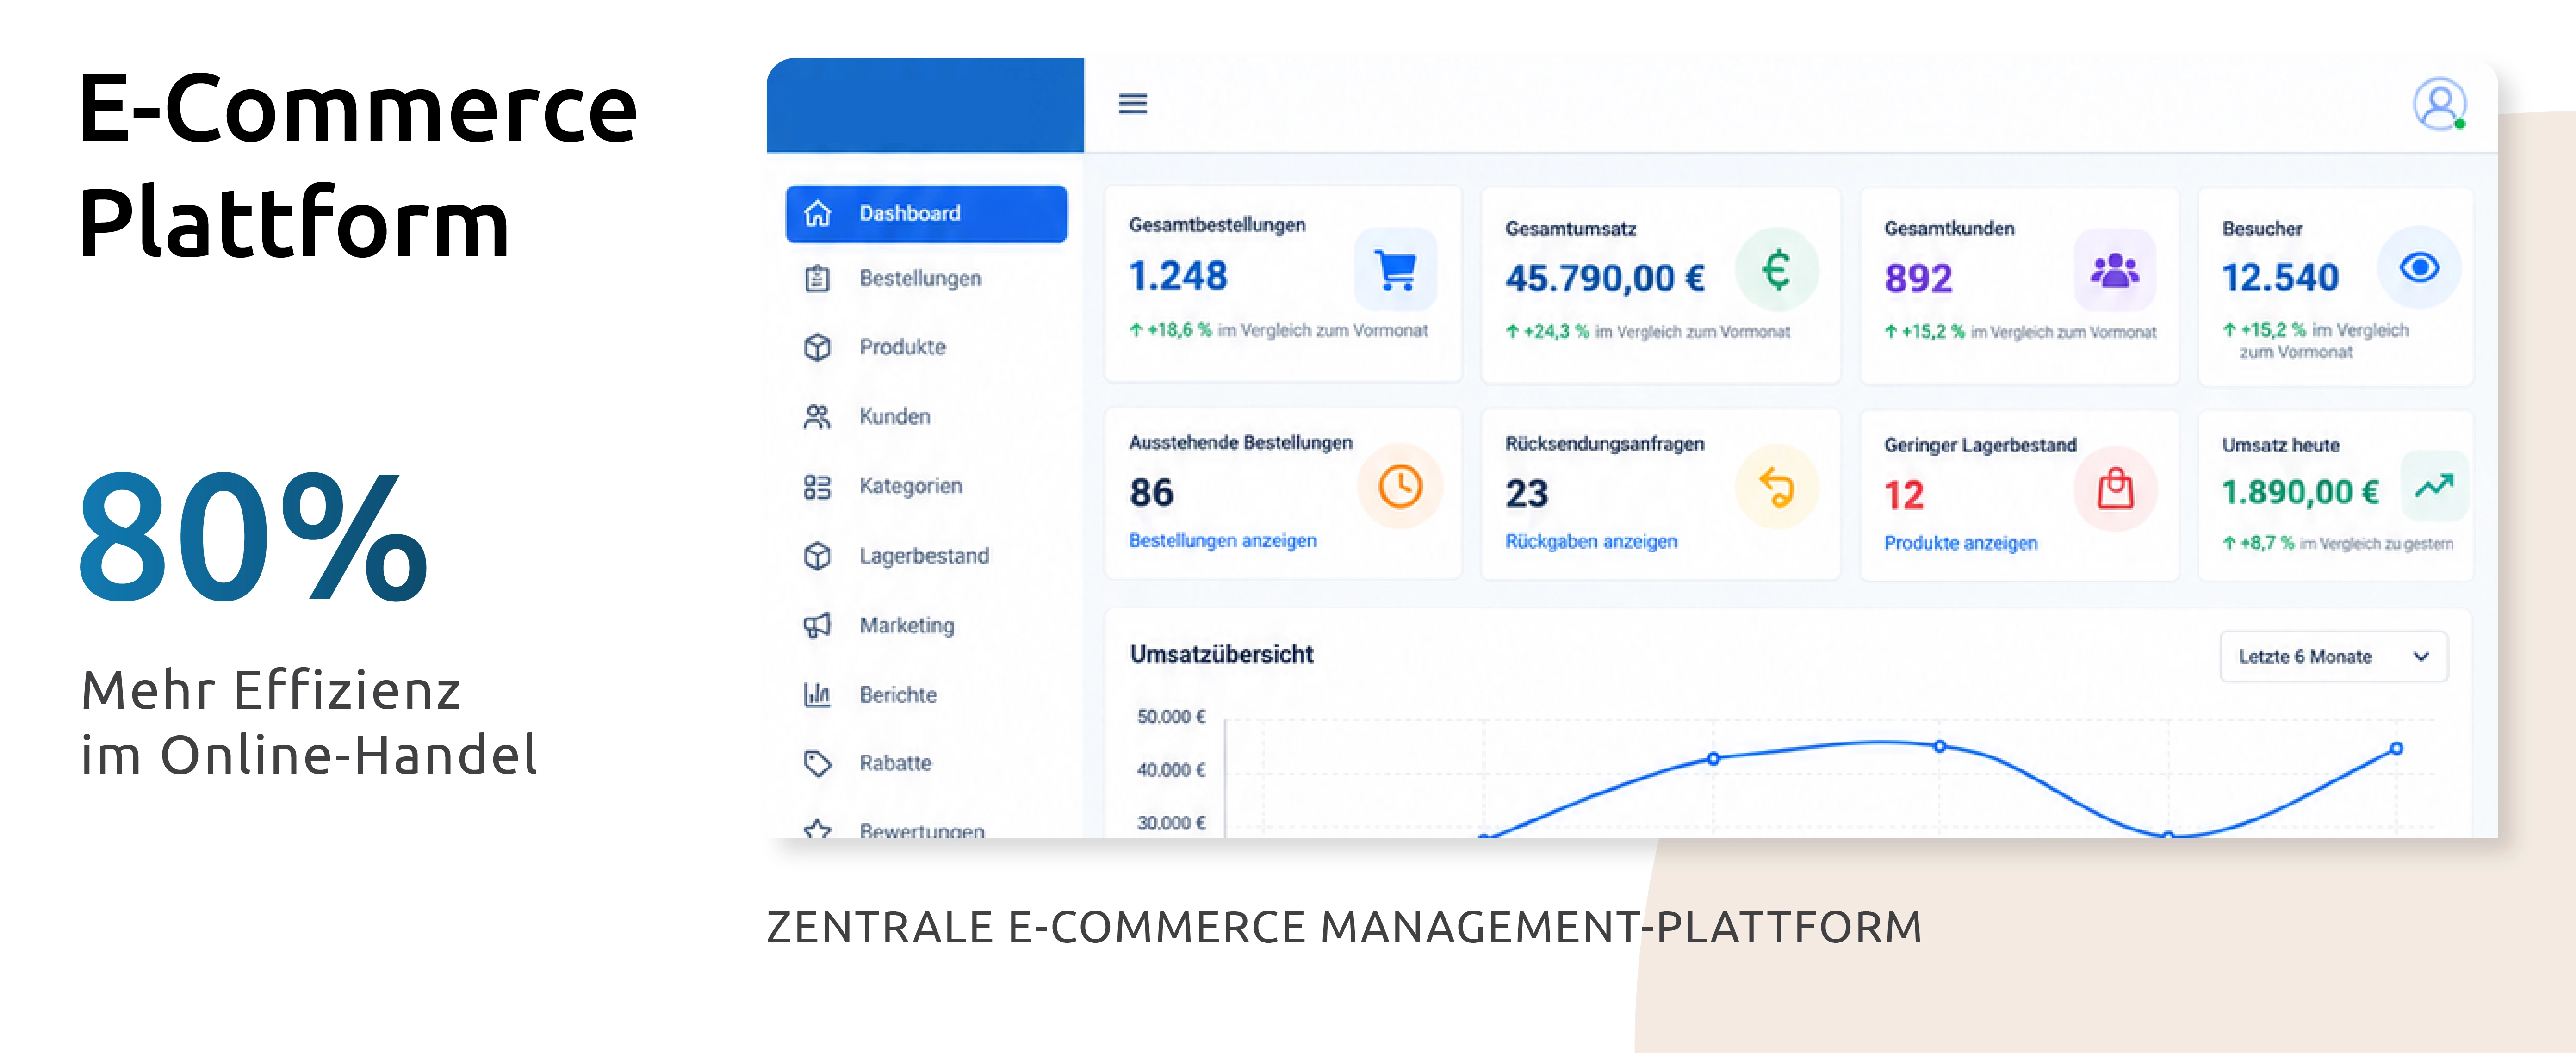Go to Bestellungen in the sidebar
This screenshot has width=2576, height=1053.
pyautogui.click(x=920, y=278)
